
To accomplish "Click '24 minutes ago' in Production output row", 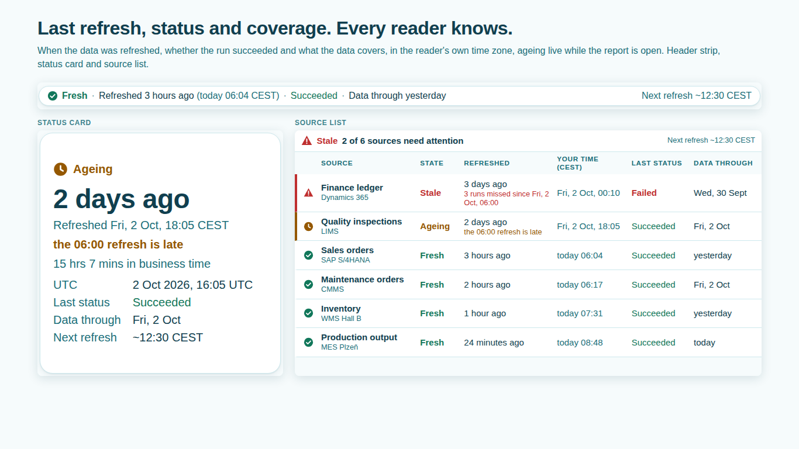I will tap(494, 343).
